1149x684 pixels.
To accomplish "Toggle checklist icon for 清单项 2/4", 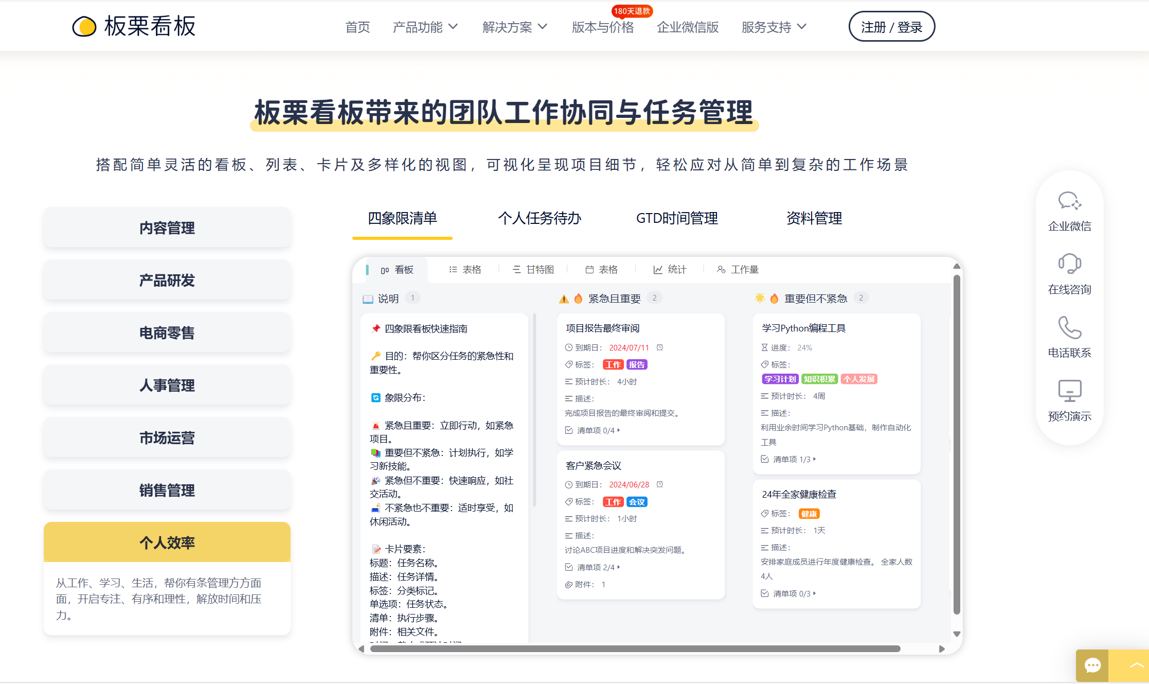I will pyautogui.click(x=569, y=567).
